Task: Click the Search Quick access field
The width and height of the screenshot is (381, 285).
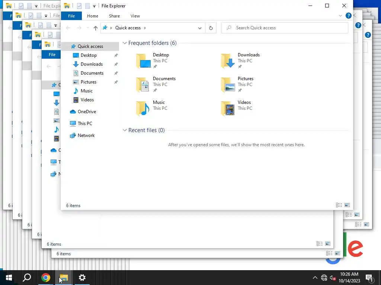Action: (285, 28)
